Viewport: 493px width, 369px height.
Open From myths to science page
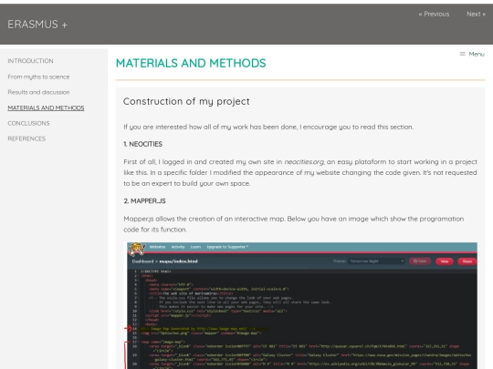38,77
